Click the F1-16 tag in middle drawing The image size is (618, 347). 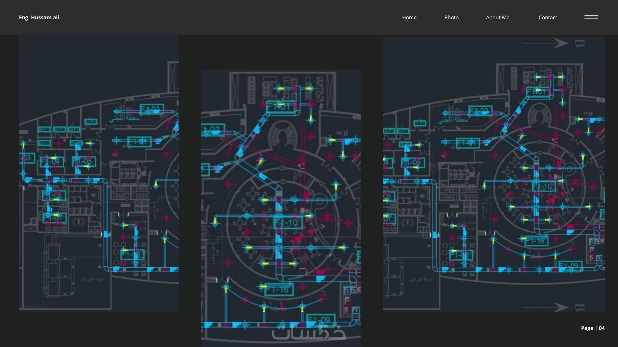point(279,290)
